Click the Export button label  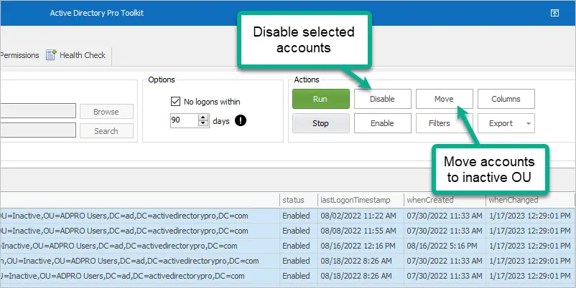click(x=501, y=123)
